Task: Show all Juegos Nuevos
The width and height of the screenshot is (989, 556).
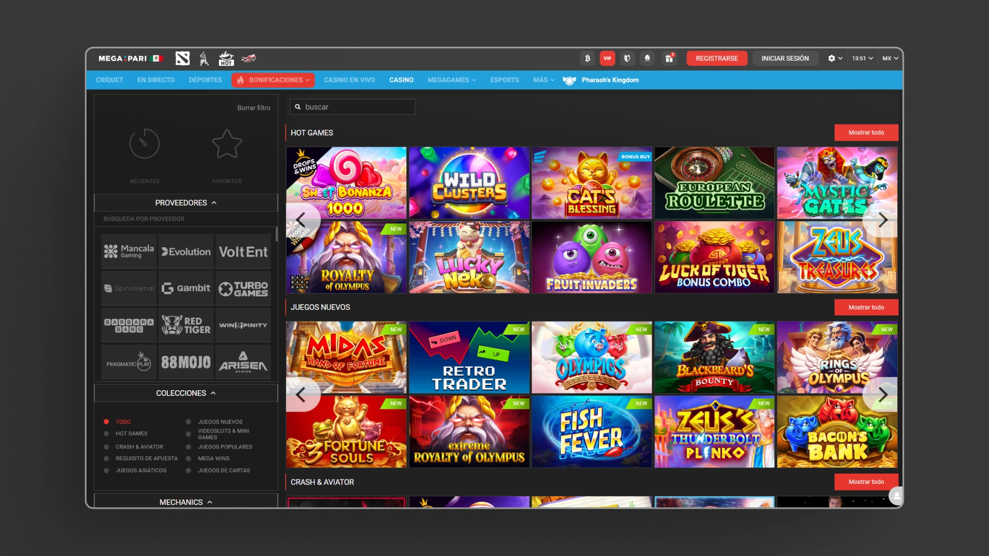Action: [866, 307]
